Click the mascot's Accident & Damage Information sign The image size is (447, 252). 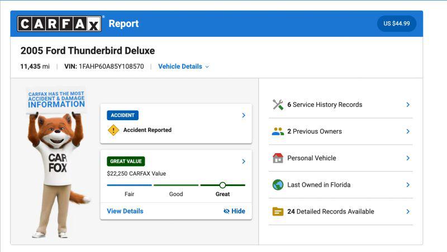point(56,100)
